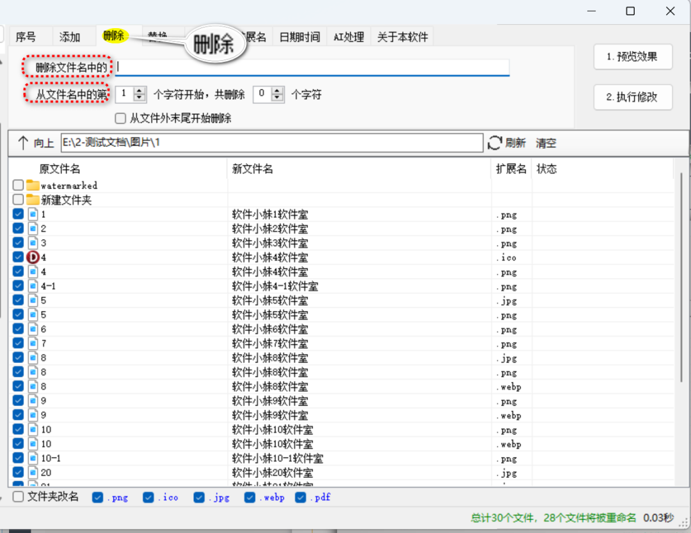Viewport: 691px width, 533px height.
Task: Enable 从文件外末尾开始删除 option
Action: pyautogui.click(x=120, y=118)
